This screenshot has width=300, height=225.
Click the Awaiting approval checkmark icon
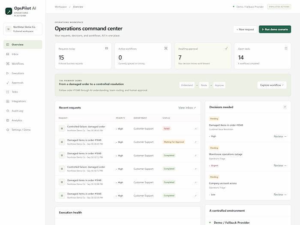click(x=226, y=48)
